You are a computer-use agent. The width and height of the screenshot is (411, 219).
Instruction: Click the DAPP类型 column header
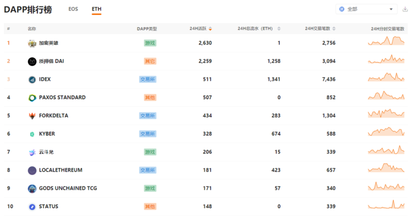[147, 29]
